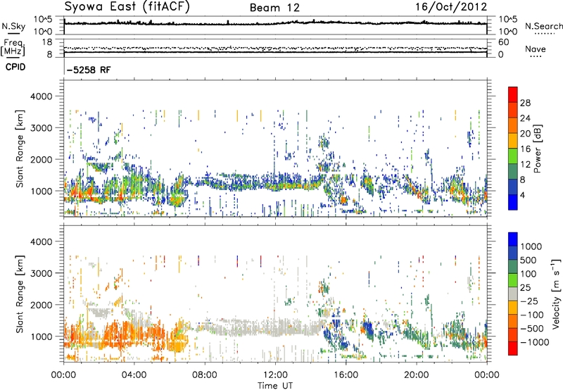
Task: Click the '-5258 RF' program ID text
Action: (x=89, y=70)
